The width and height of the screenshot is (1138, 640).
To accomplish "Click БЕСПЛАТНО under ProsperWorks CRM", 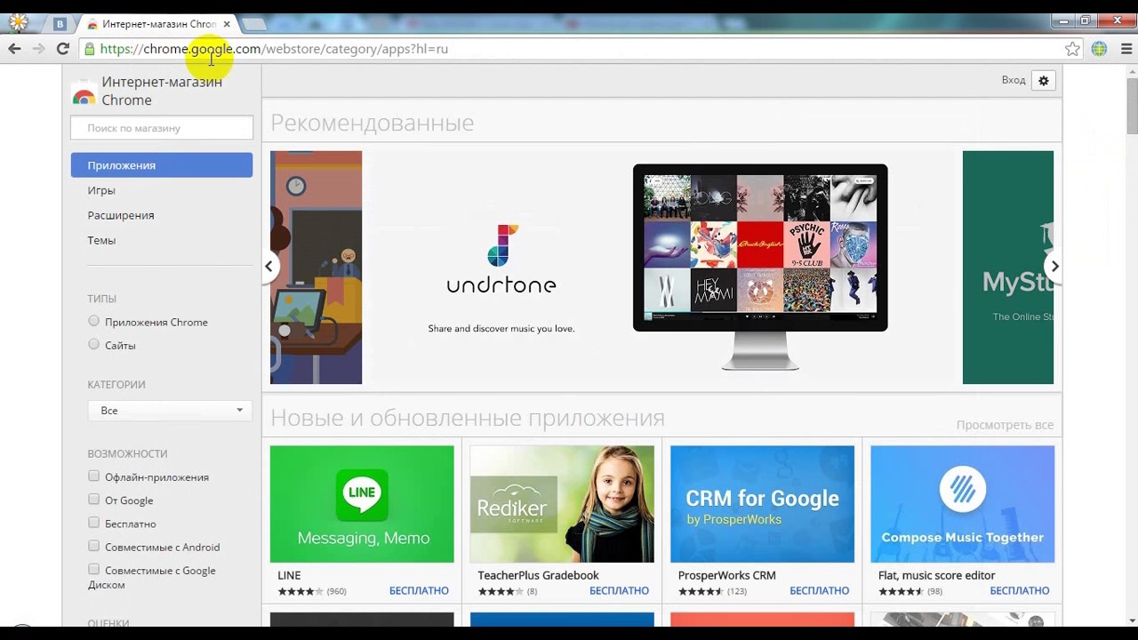I will coord(820,591).
